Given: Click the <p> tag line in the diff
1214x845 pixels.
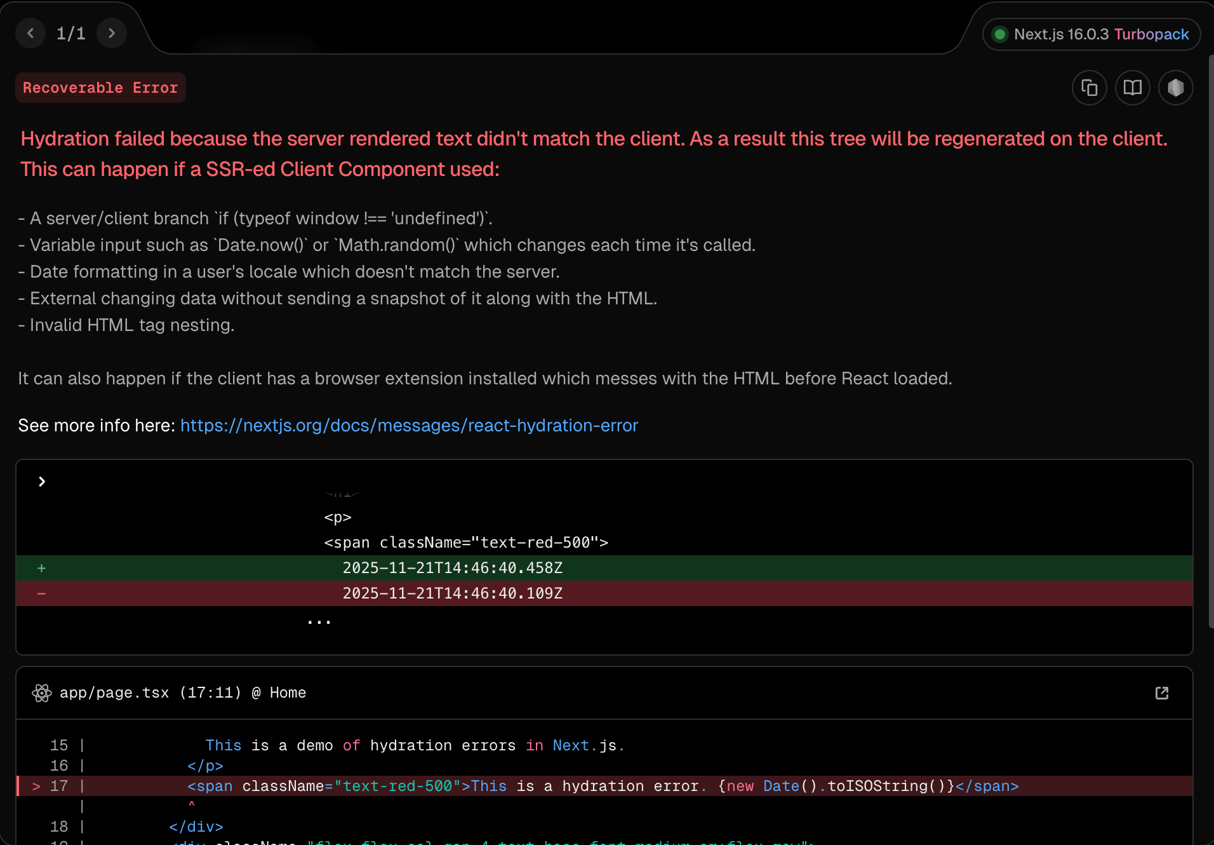Looking at the screenshot, I should (338, 517).
